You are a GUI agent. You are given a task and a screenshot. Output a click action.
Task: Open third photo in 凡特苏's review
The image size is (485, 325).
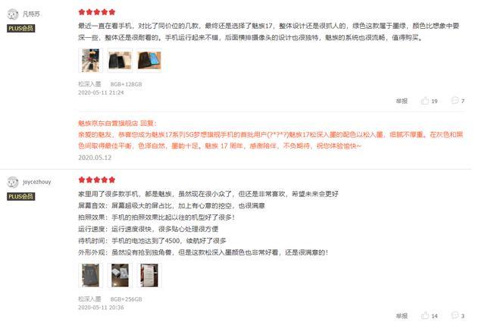pyautogui.click(x=149, y=61)
